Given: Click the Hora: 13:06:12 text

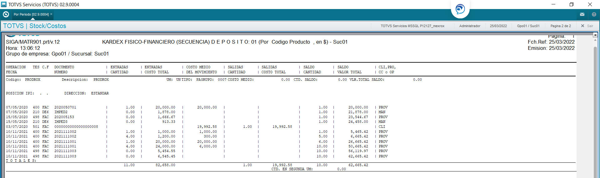Looking at the screenshot, I should [23, 48].
